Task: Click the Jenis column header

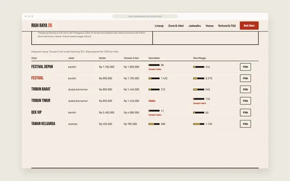Action: (x=71, y=58)
